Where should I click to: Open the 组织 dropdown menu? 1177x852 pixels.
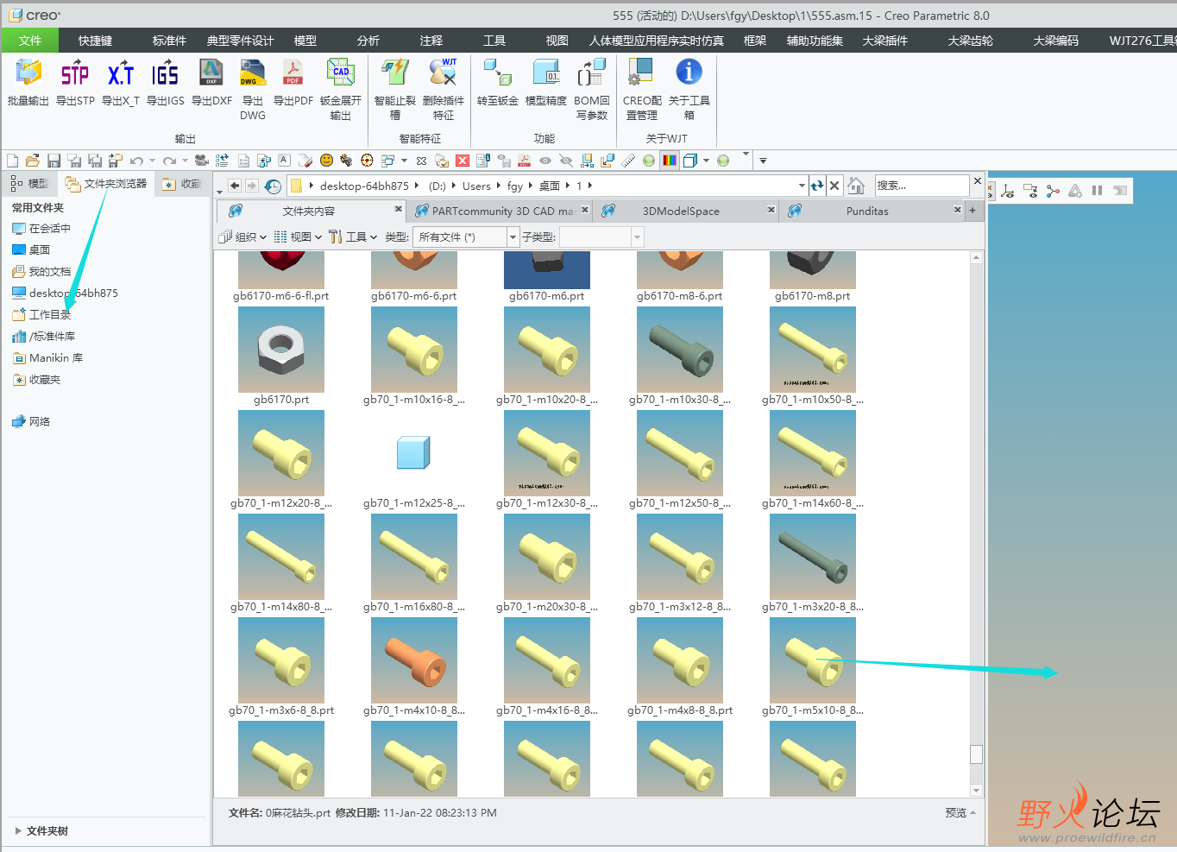click(242, 237)
